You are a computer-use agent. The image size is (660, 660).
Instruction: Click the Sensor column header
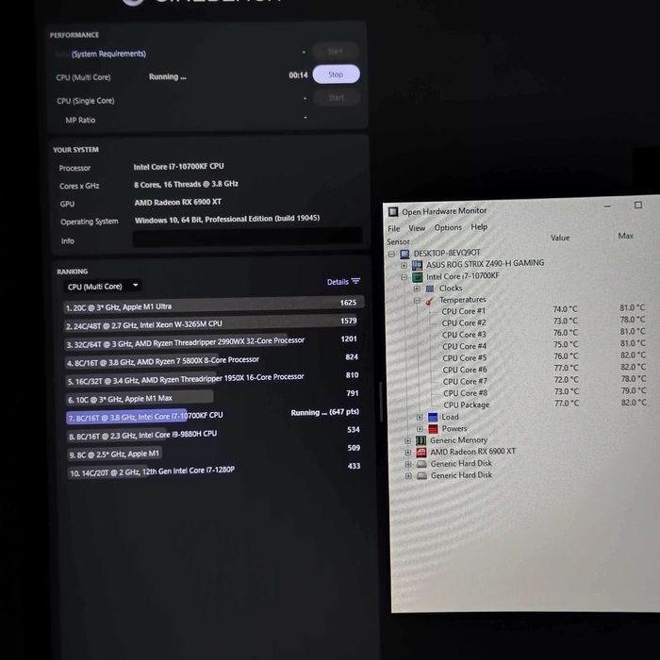(x=399, y=241)
